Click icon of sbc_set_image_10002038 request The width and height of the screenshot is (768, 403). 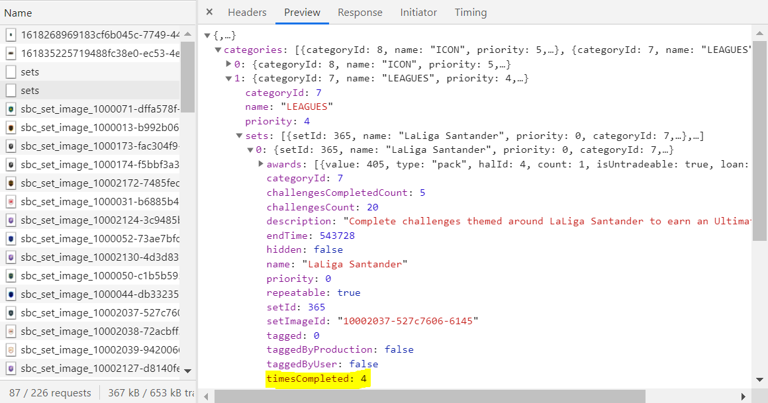pyautogui.click(x=11, y=332)
